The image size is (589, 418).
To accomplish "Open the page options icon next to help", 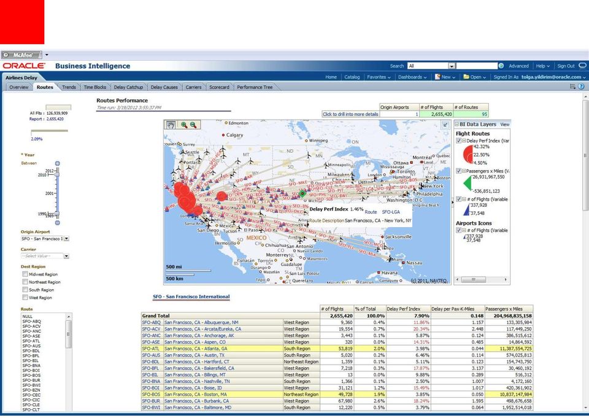I will click(x=572, y=87).
